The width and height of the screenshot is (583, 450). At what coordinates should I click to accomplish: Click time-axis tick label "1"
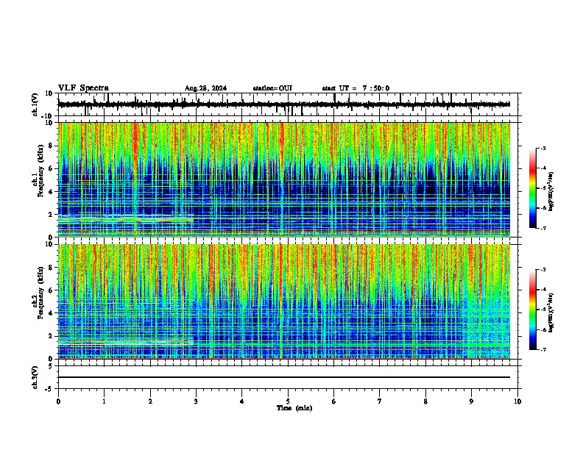coord(105,401)
